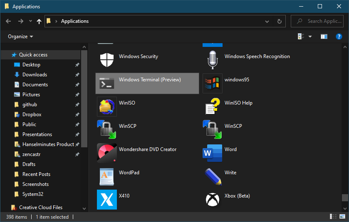Switch to details view in status bar
Viewport: 349px width, 222px height.
pos(333,217)
